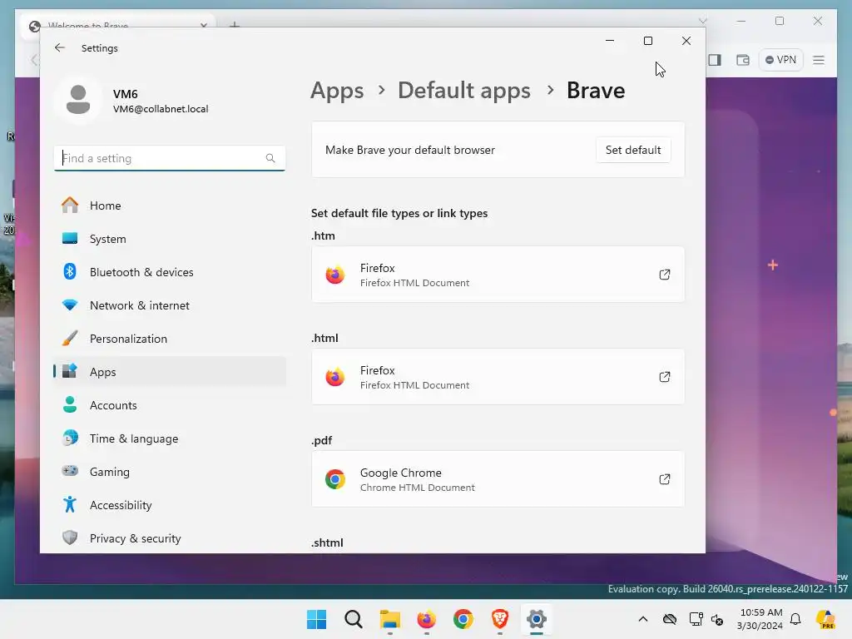Open Time & language settings
This screenshot has width=852, height=639.
(170, 438)
